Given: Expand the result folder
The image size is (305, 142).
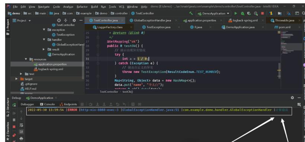Looking at the screenshot, I should point(44,49).
